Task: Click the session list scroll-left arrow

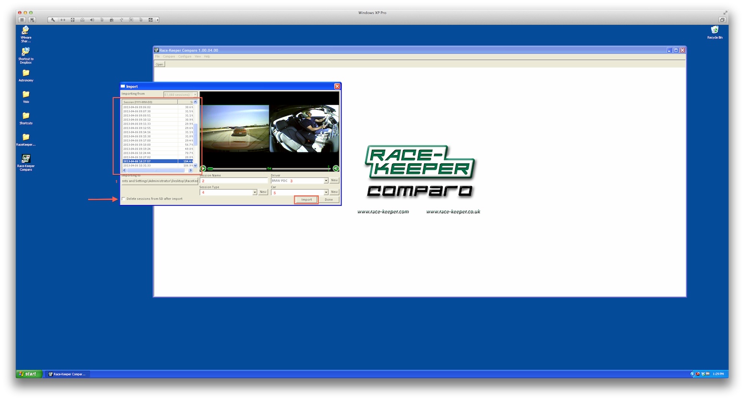Action: point(125,171)
